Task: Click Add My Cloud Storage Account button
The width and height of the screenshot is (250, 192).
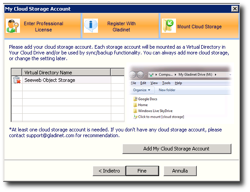Action: tap(177, 149)
